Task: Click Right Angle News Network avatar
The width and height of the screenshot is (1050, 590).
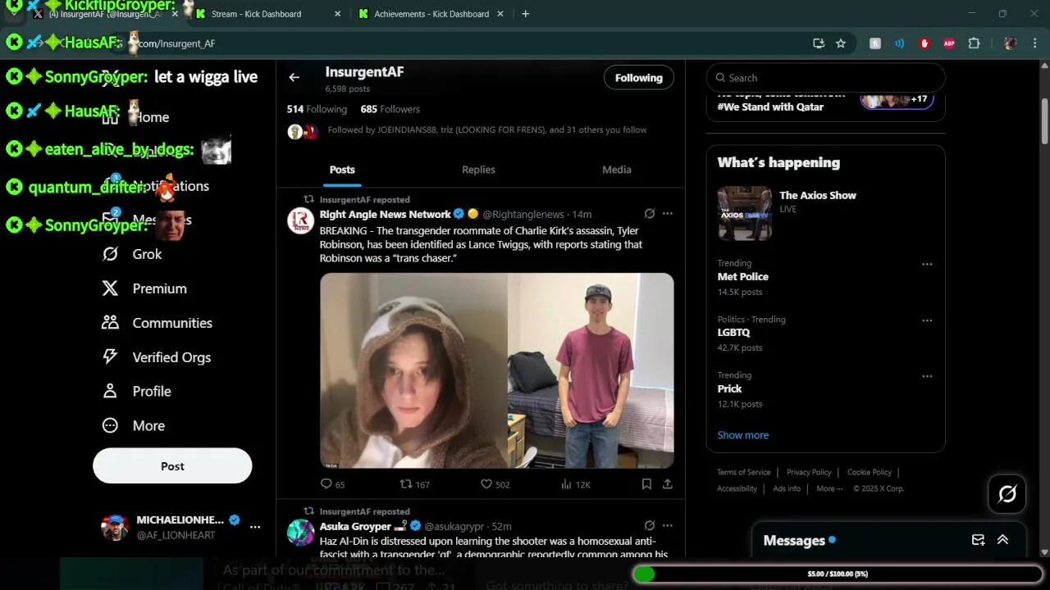Action: pyautogui.click(x=301, y=221)
